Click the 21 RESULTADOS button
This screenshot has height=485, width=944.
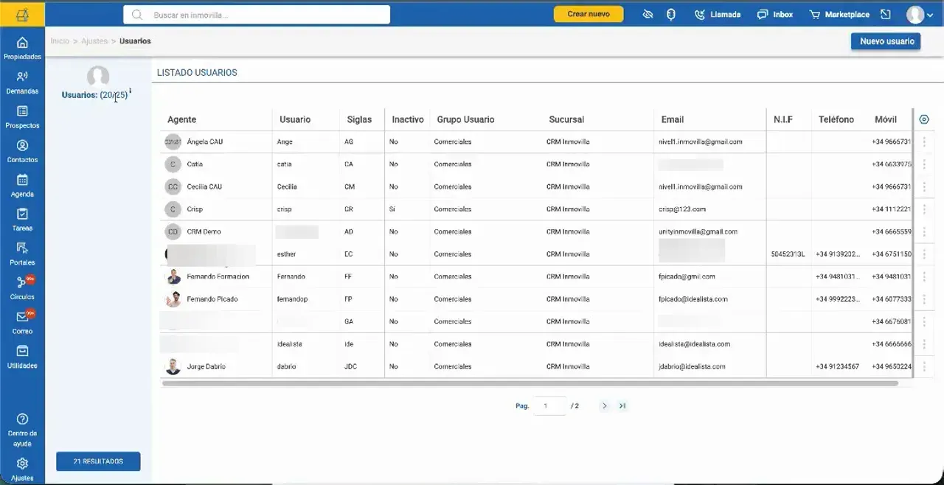click(98, 461)
